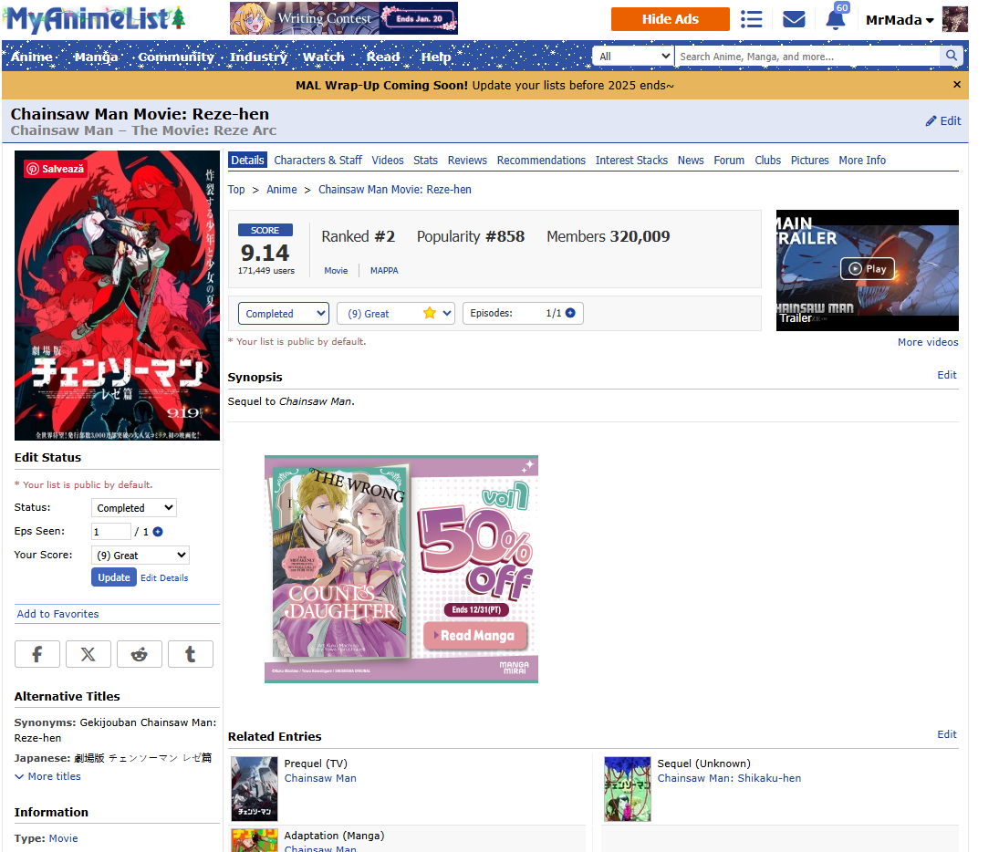Open the Your Score dropdown in the sidebar
Screen dimensions: 999x852
tap(140, 555)
